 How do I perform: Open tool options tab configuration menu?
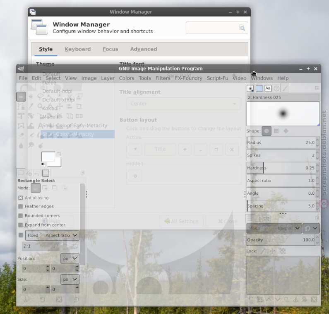pos(82,173)
